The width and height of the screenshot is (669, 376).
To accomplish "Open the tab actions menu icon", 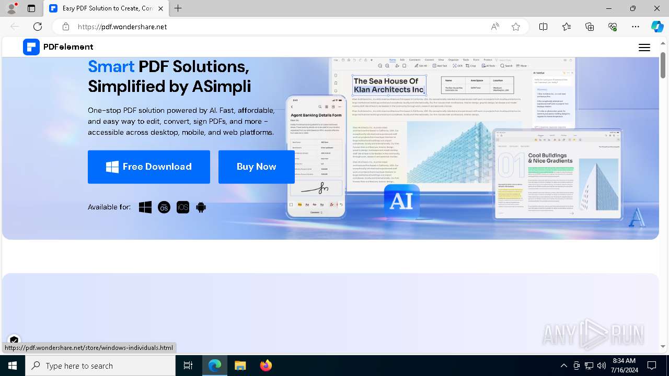I will point(31,8).
